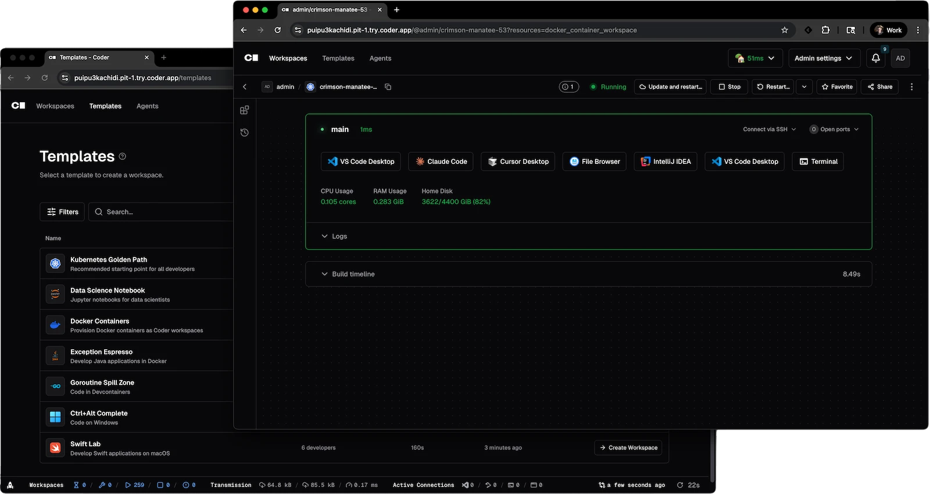Open the Restart options dropdown arrow
The image size is (930, 494).
pyautogui.click(x=804, y=87)
